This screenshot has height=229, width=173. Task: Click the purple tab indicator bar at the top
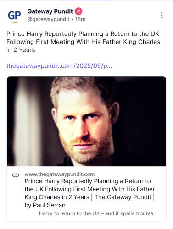(86, 0)
